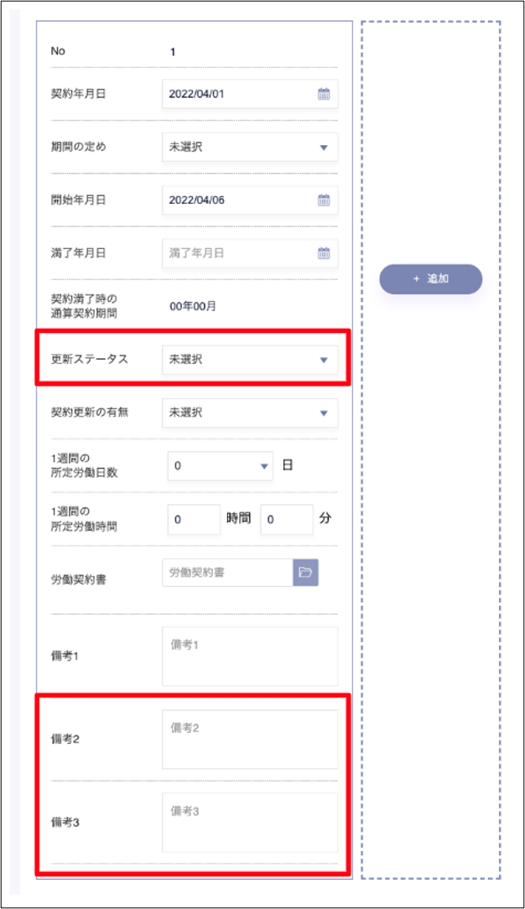The height and width of the screenshot is (909, 525).
Task: Click into the 備考2 text area
Action: click(250, 740)
